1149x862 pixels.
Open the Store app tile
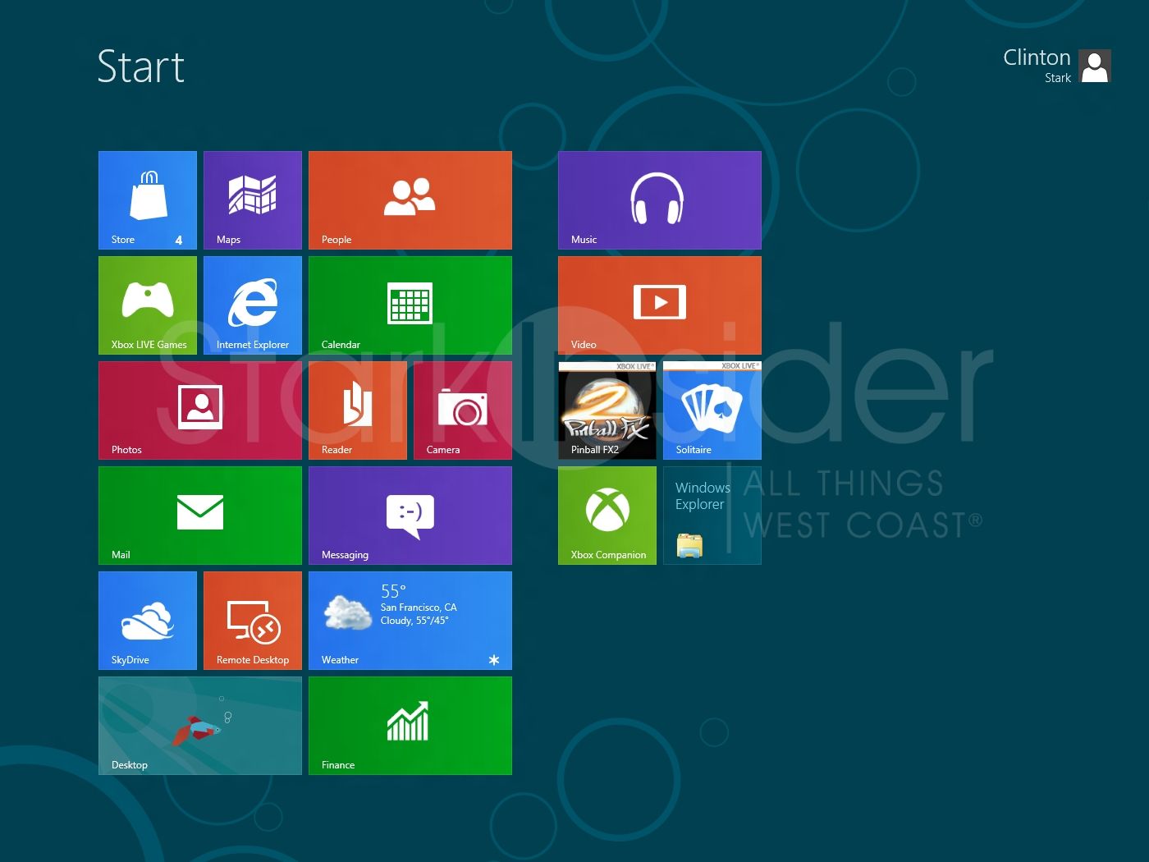148,199
